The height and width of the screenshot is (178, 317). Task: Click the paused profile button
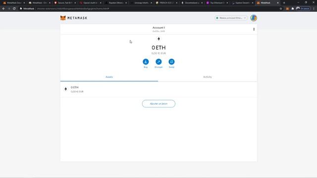(303, 9)
